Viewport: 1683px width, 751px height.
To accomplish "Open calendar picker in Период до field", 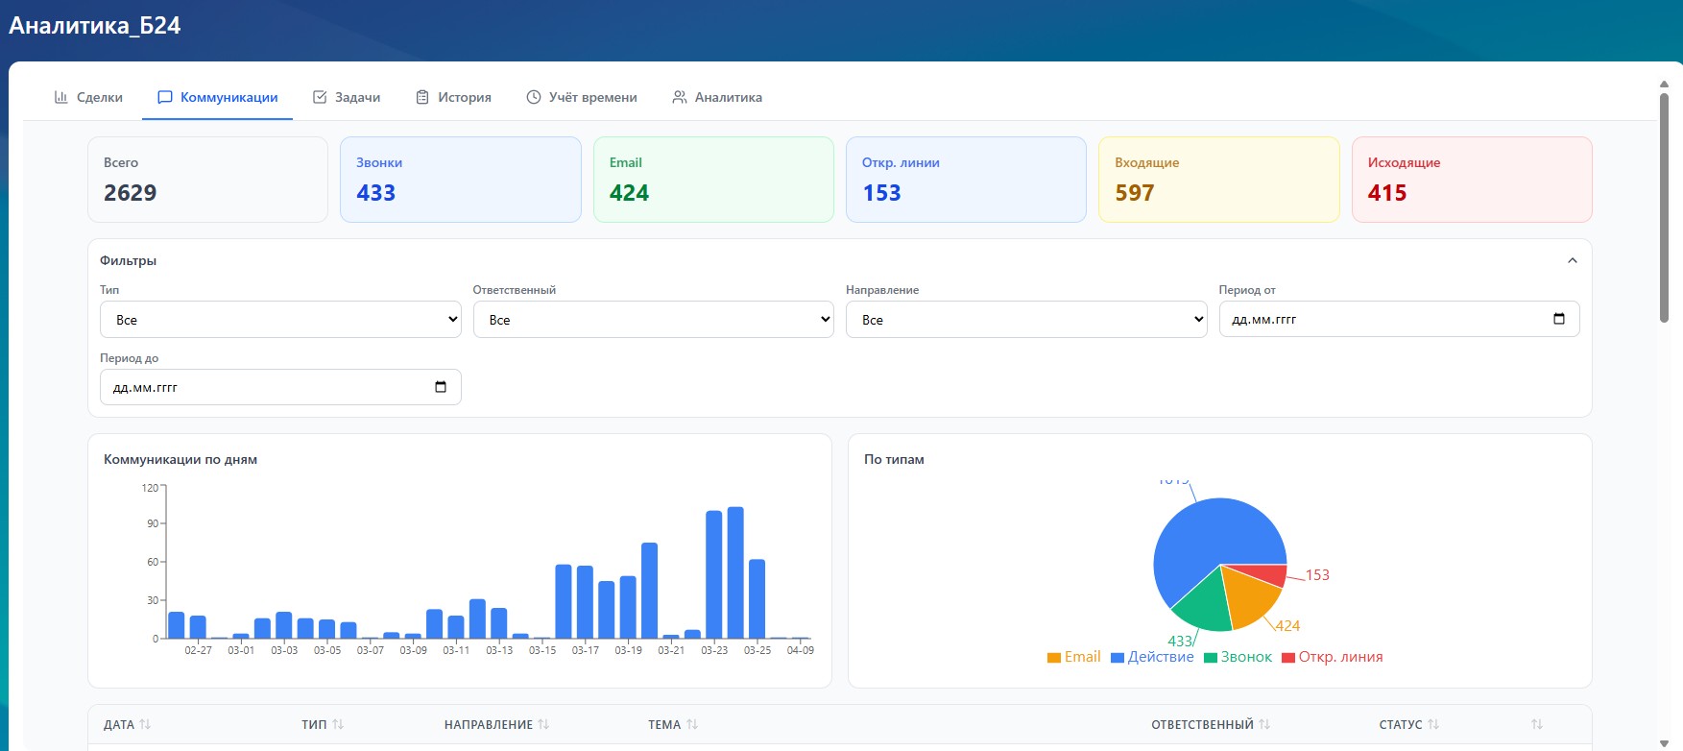I will pyautogui.click(x=441, y=387).
